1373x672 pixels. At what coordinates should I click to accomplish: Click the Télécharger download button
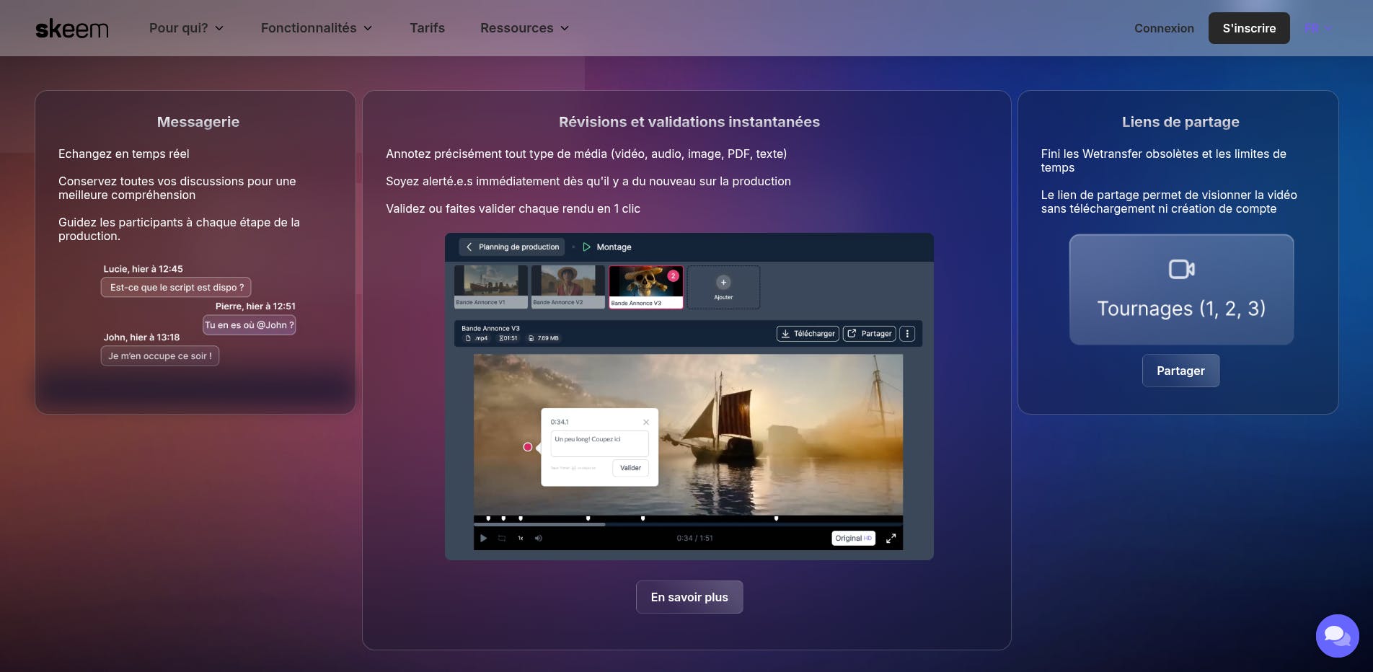click(x=808, y=333)
